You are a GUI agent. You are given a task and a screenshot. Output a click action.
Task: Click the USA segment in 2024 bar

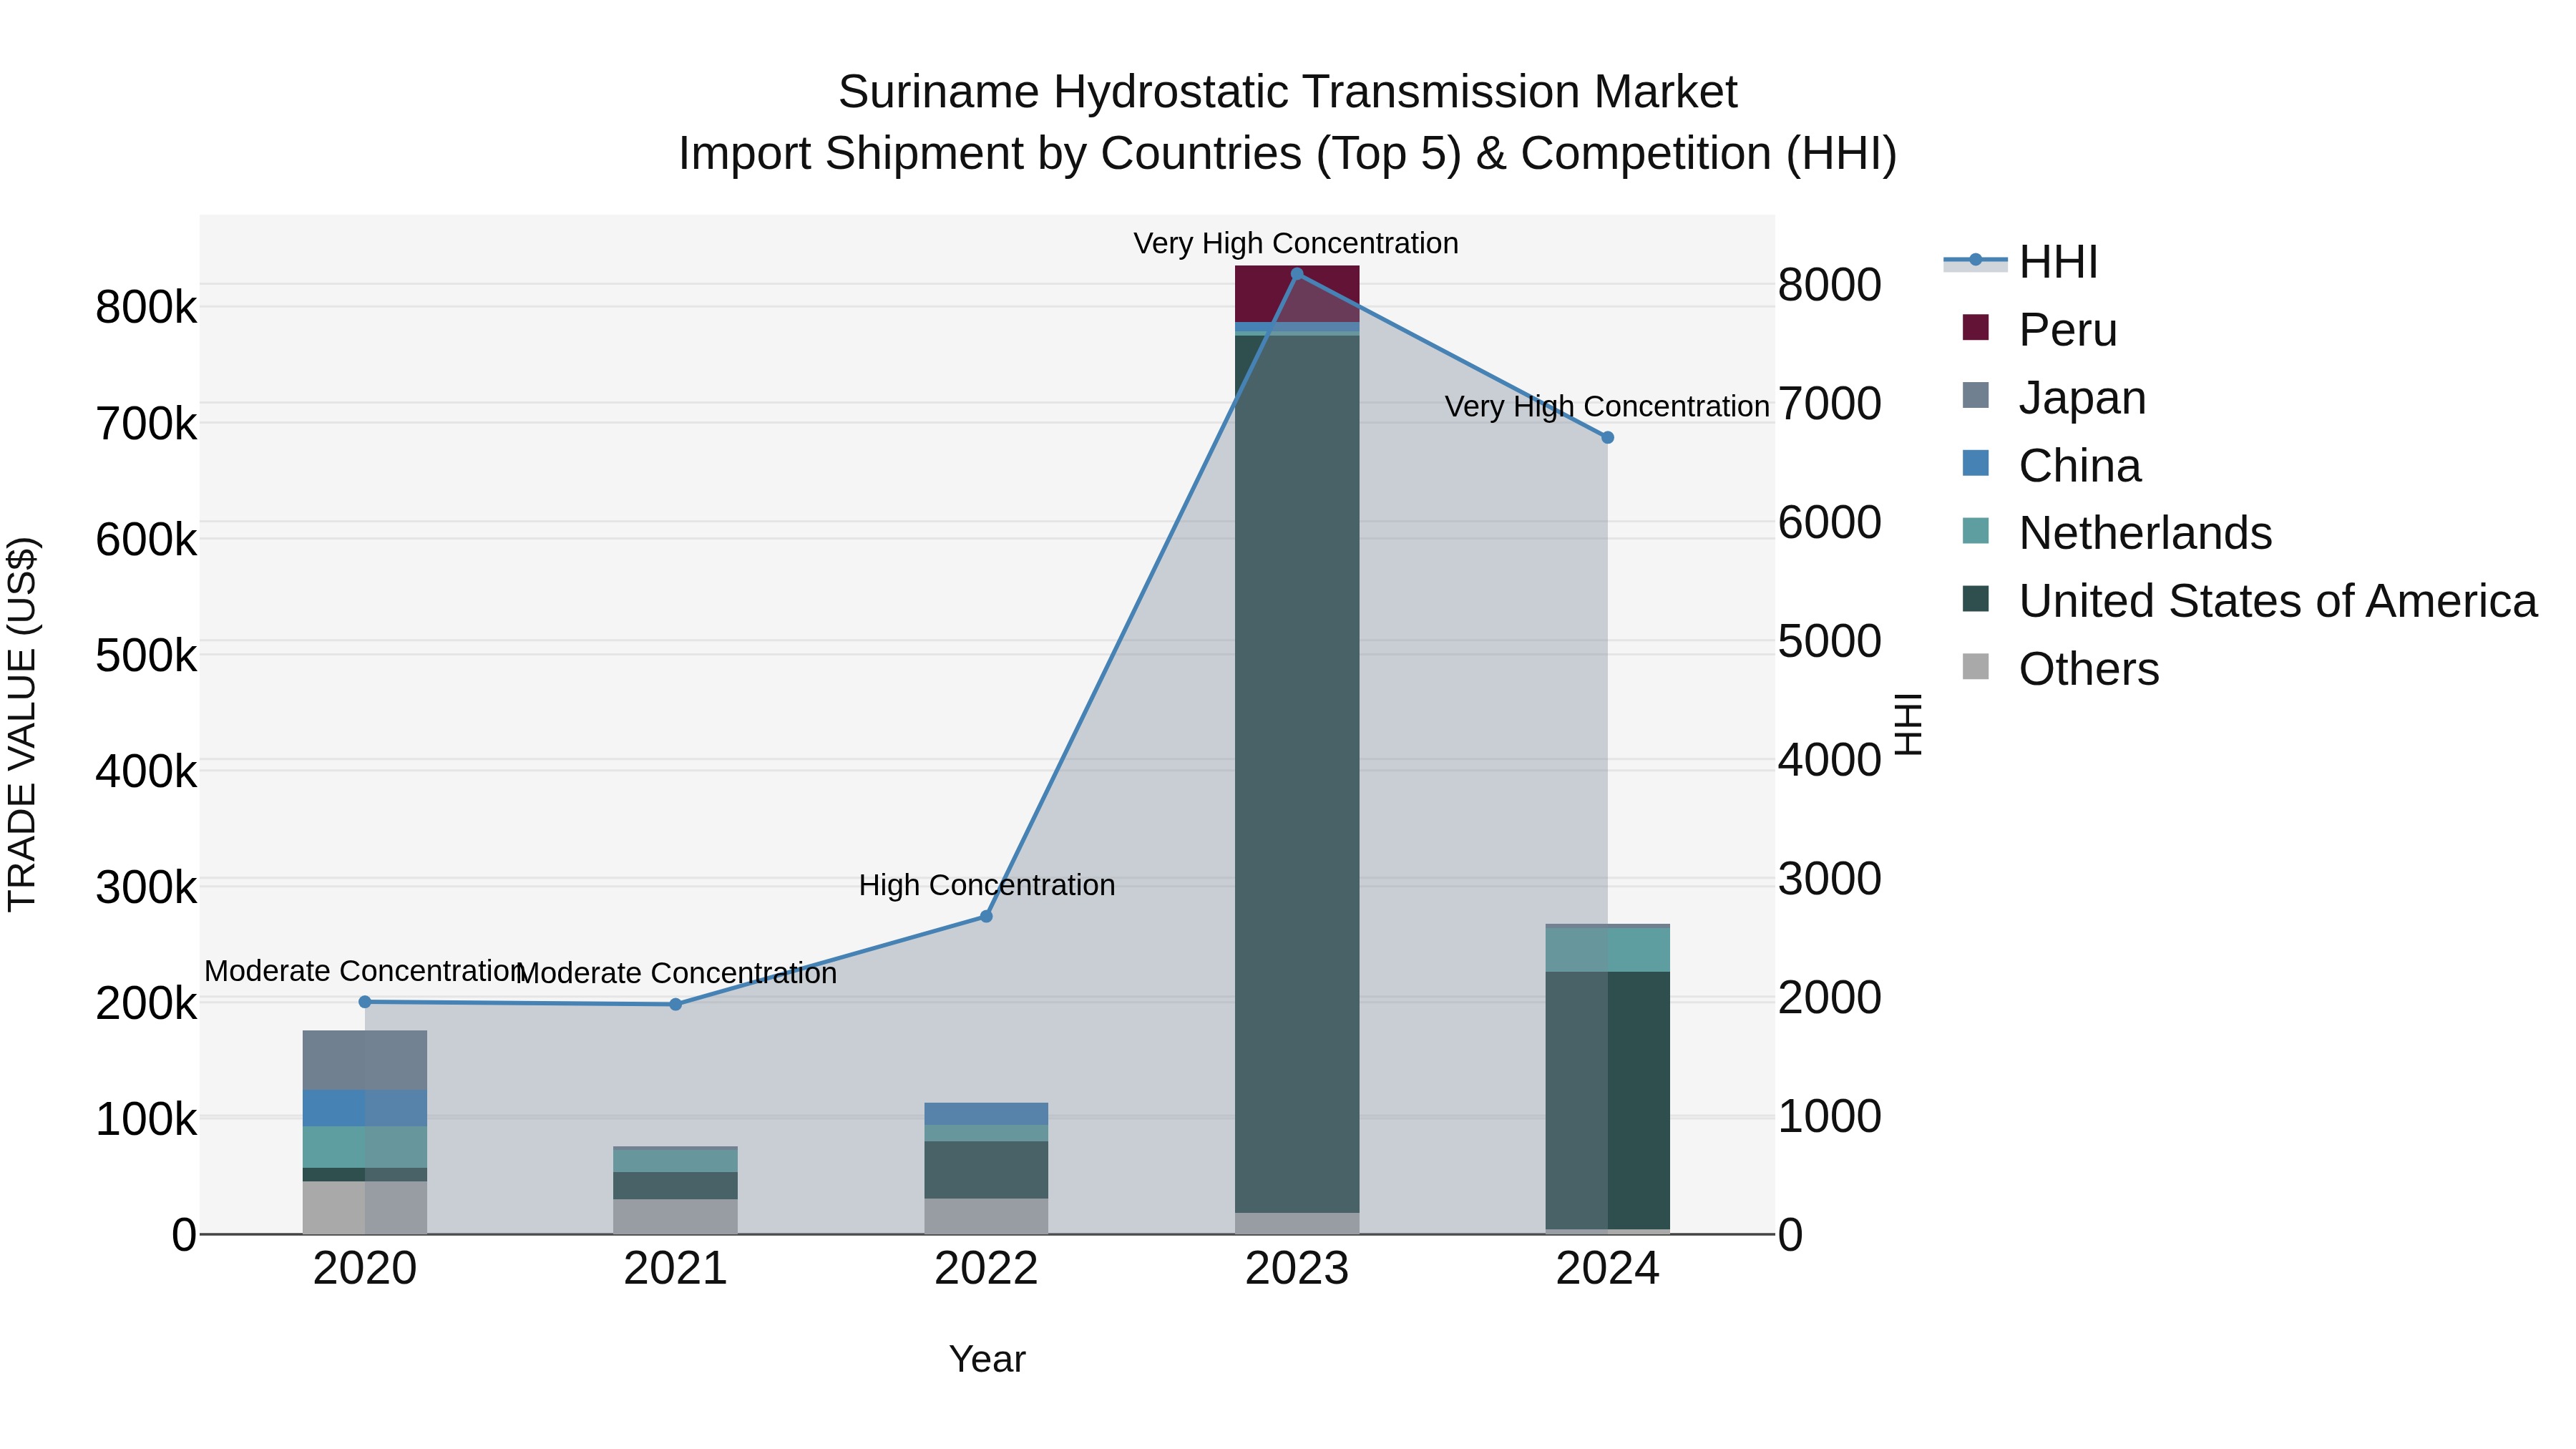1608,1100
